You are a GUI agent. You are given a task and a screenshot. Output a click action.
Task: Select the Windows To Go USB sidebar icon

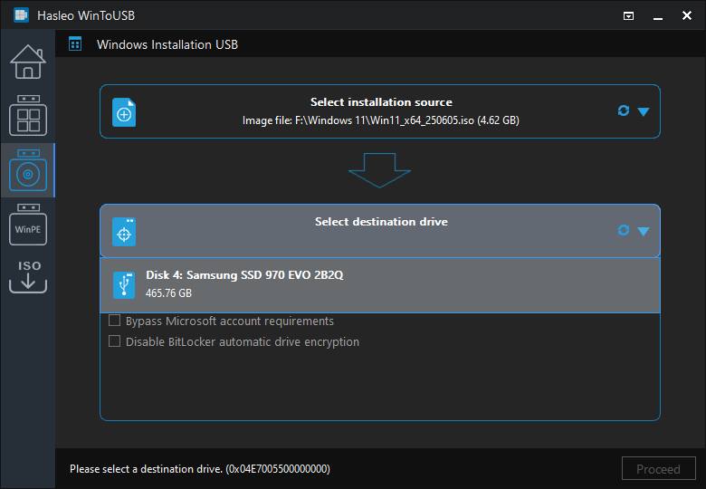tap(28, 116)
